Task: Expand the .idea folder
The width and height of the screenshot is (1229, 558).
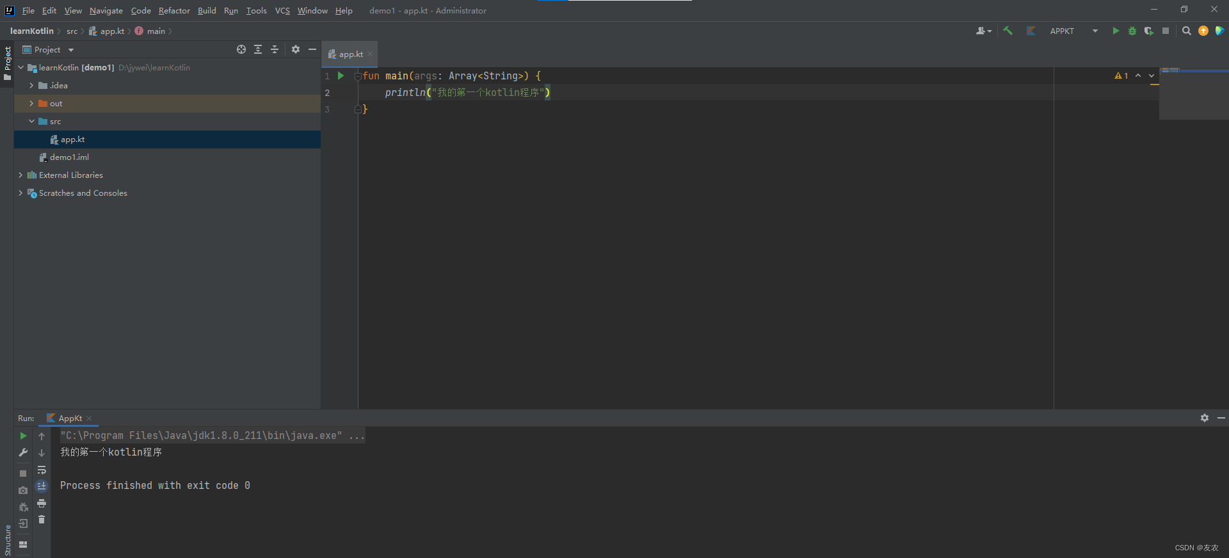Action: (31, 85)
